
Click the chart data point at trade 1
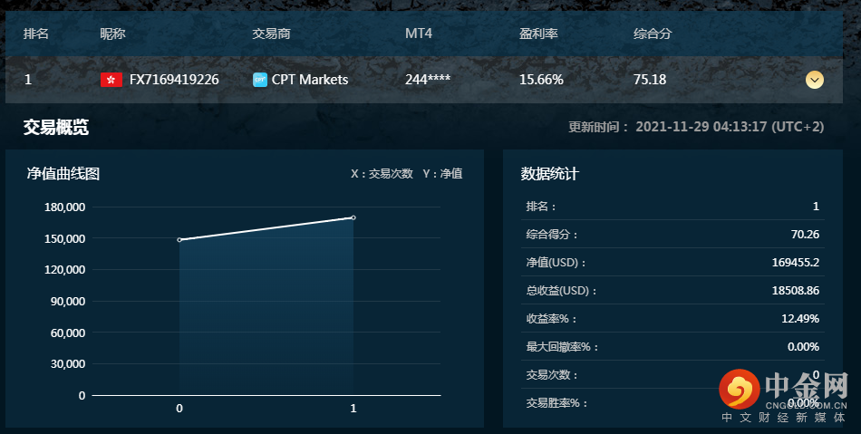(x=353, y=217)
